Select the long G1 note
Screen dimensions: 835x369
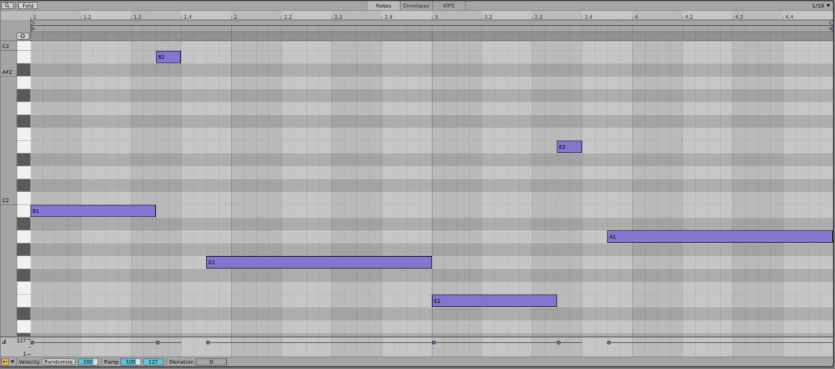click(x=319, y=262)
